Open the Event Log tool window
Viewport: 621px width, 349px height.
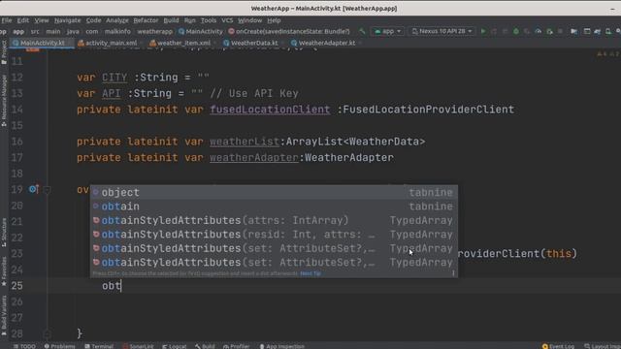(558, 346)
